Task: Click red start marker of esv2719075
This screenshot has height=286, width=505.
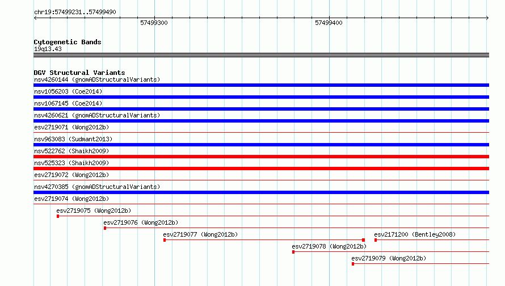Action: (x=58, y=216)
